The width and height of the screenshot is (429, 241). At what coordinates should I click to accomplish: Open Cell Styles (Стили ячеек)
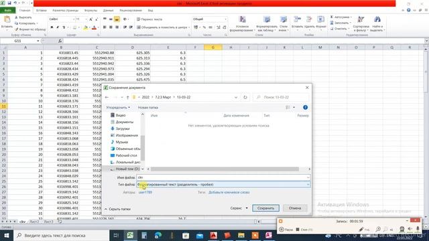(x=284, y=24)
